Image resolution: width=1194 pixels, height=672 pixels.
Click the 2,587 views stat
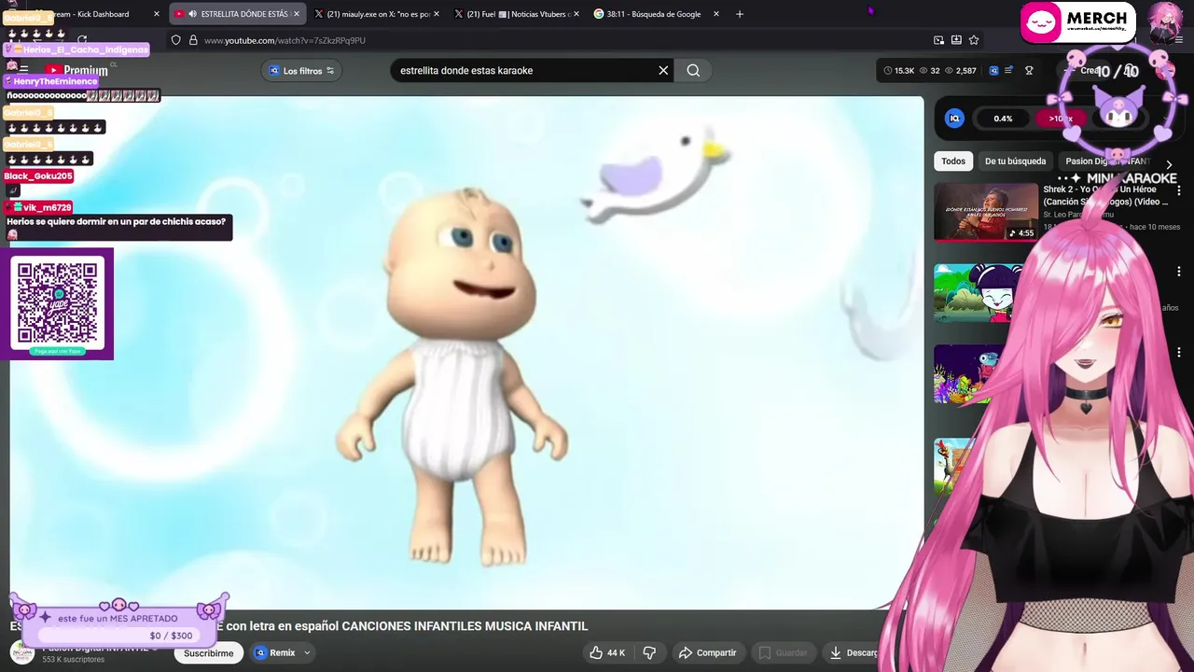coord(960,70)
